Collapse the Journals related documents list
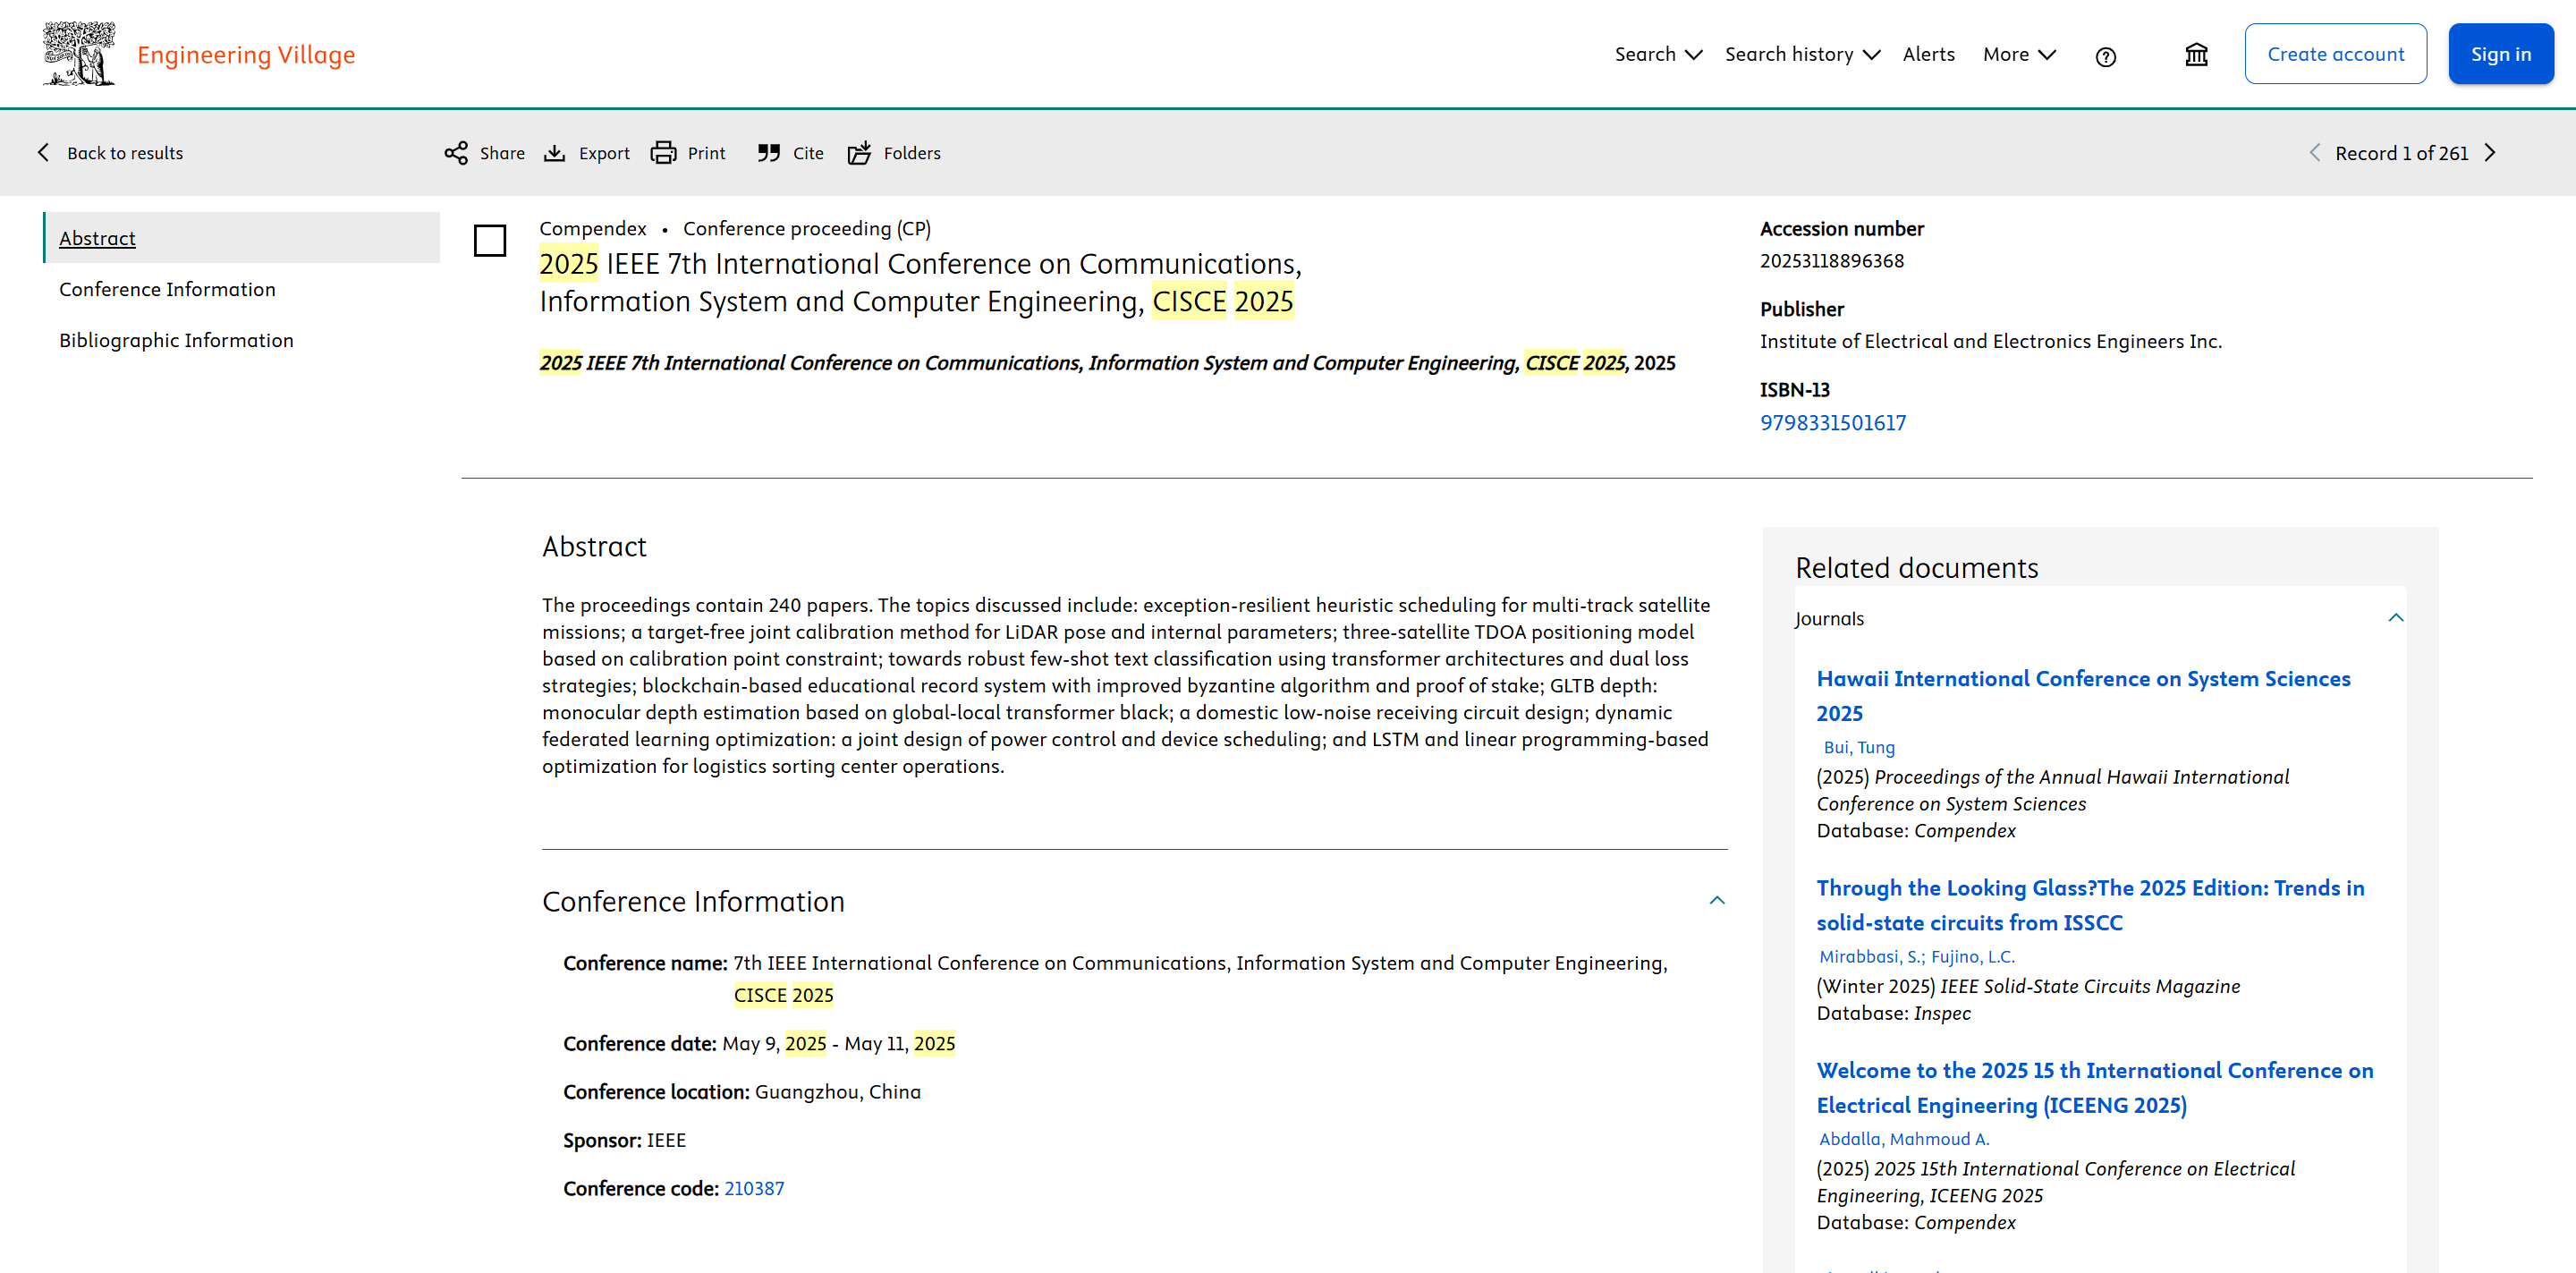 (2395, 618)
